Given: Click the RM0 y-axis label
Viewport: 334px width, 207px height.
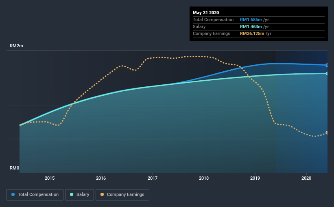Looking at the screenshot, I should point(15,168).
